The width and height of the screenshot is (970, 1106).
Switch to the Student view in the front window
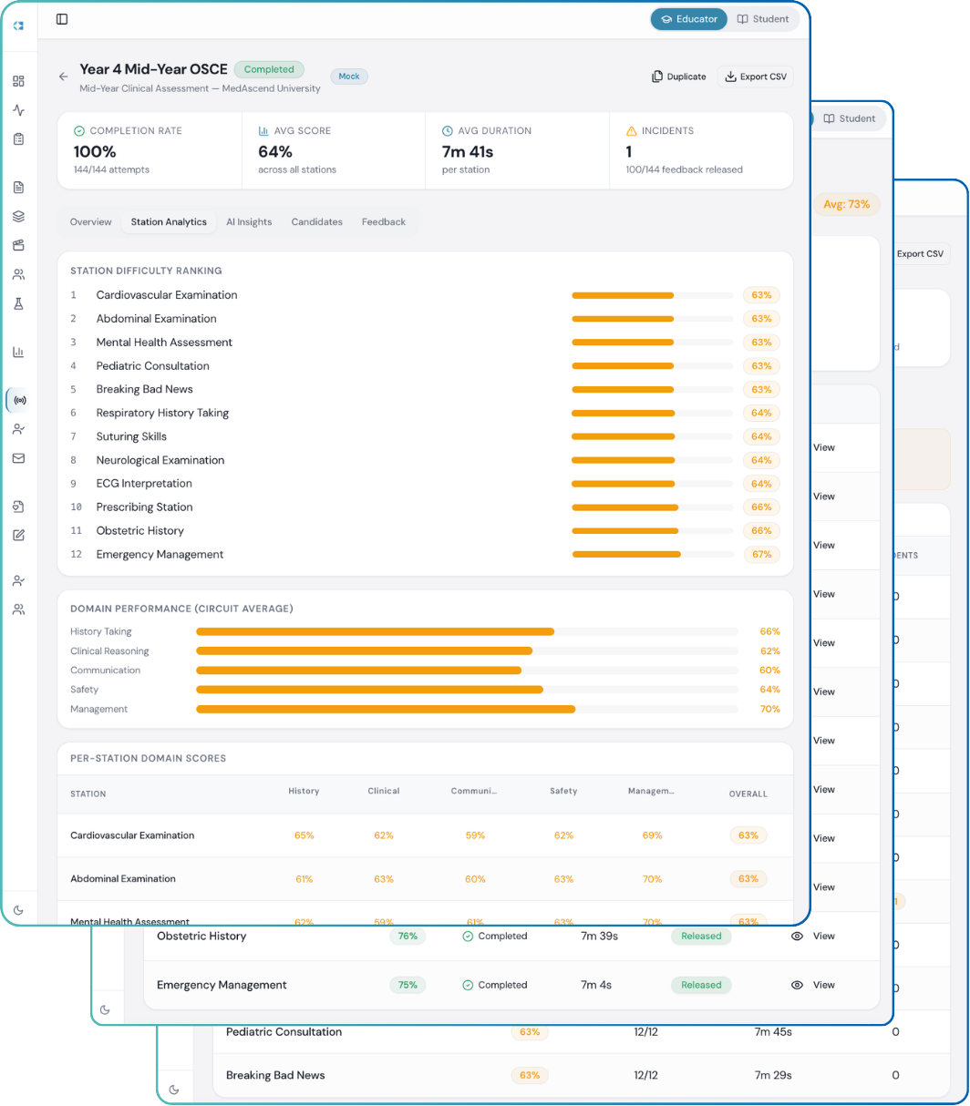pyautogui.click(x=763, y=19)
